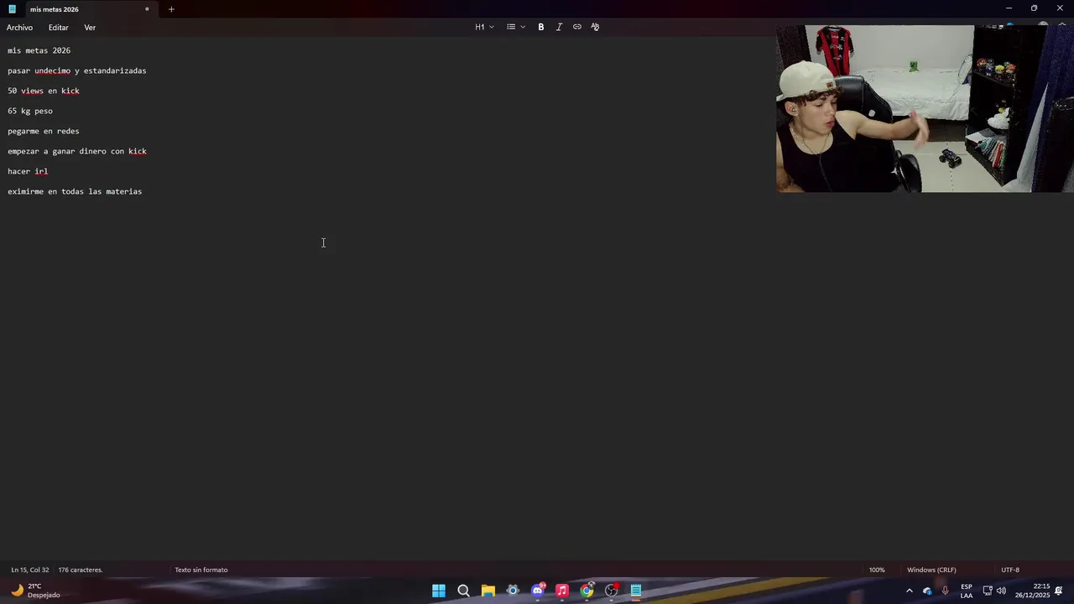The height and width of the screenshot is (604, 1074).
Task: Open Google Chrome from the taskbar
Action: pyautogui.click(x=587, y=591)
